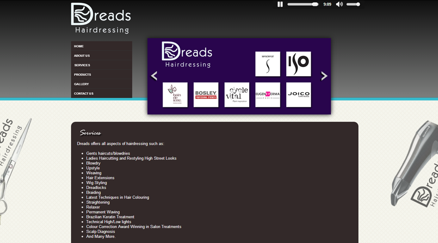Click 'Ladies Haircutting and Restyling High Street Looks'
The width and height of the screenshot is (438, 243).
point(131,158)
